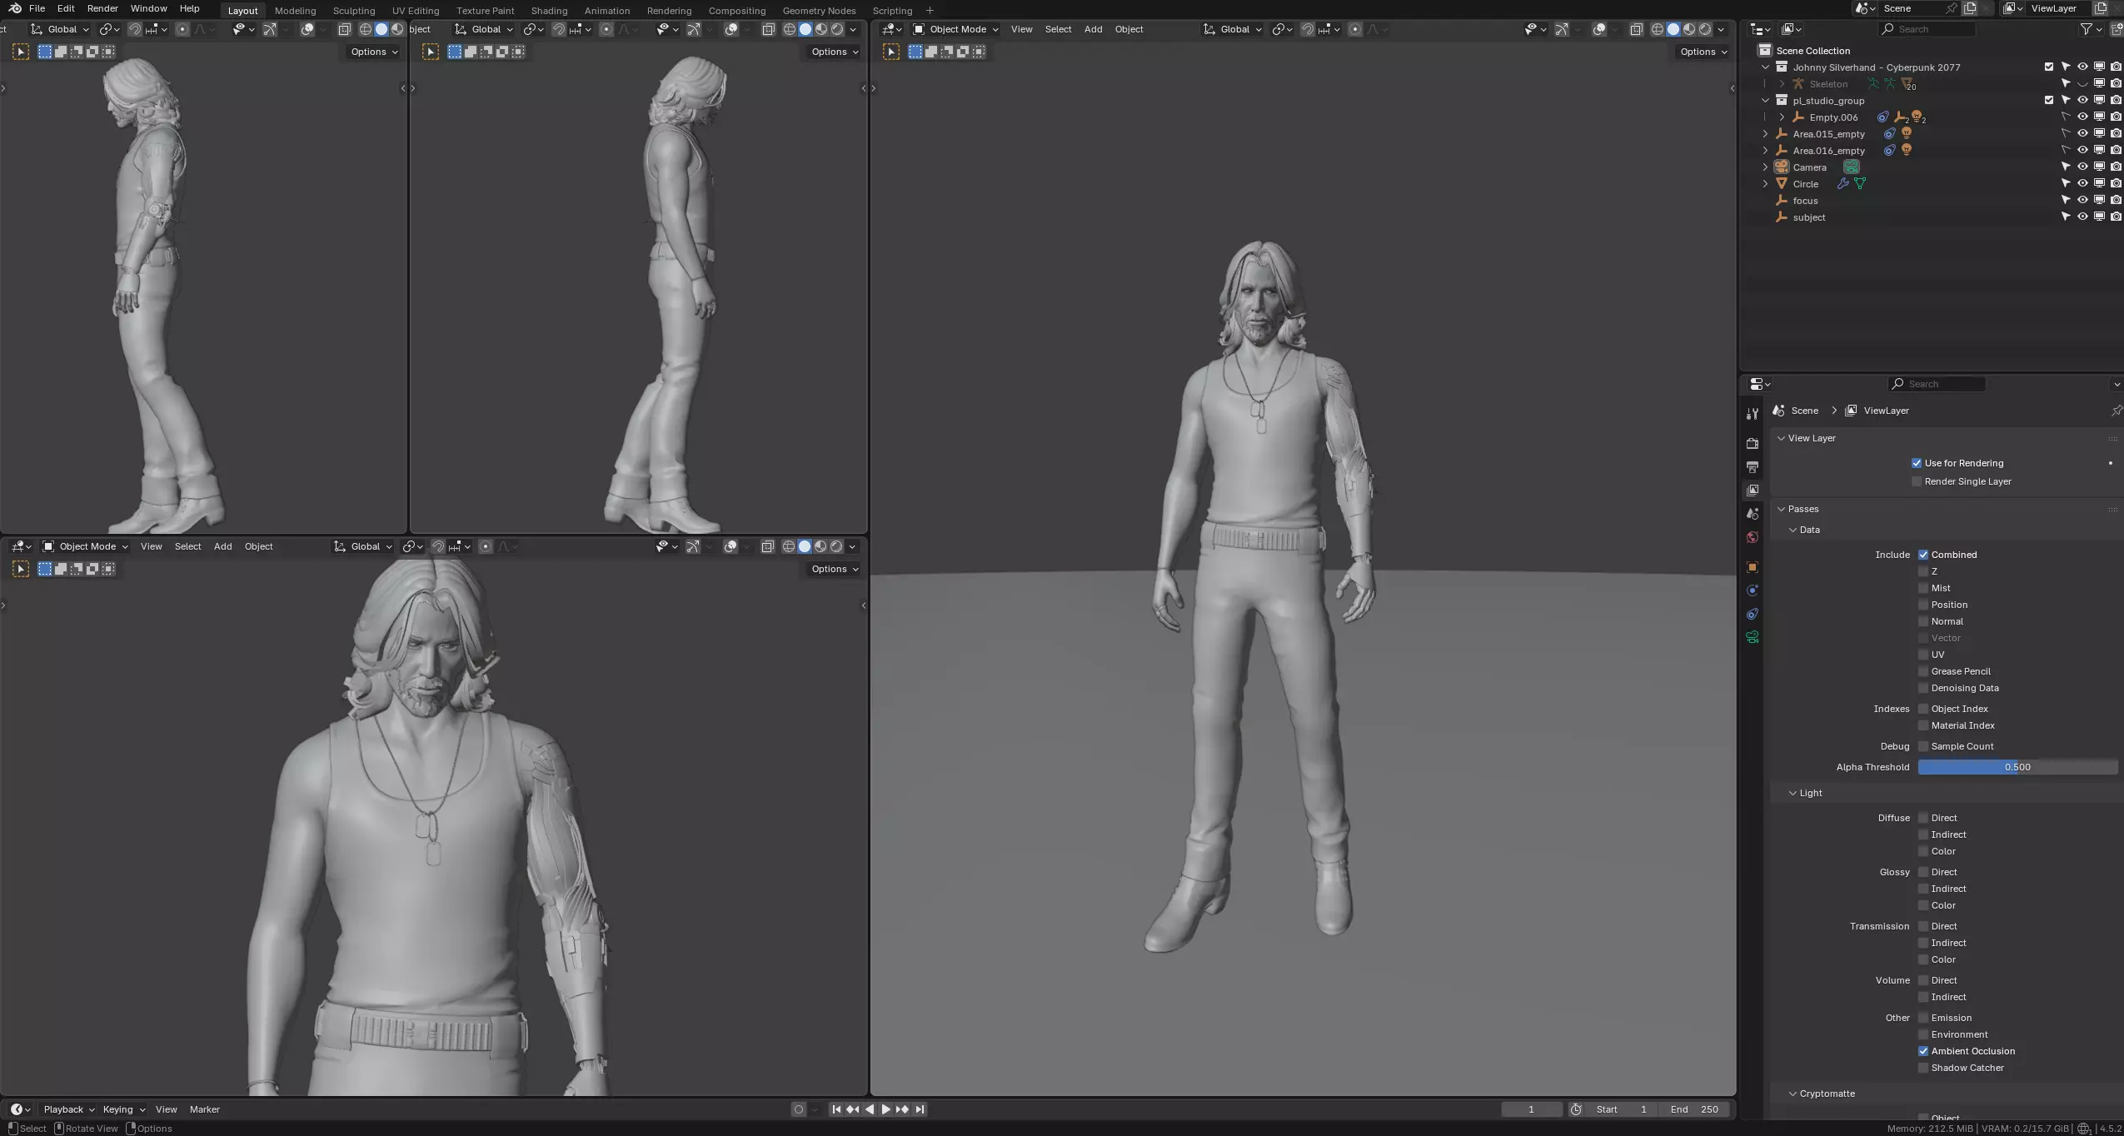The width and height of the screenshot is (2124, 1136).
Task: Jump to the timeline end frame
Action: click(x=920, y=1109)
